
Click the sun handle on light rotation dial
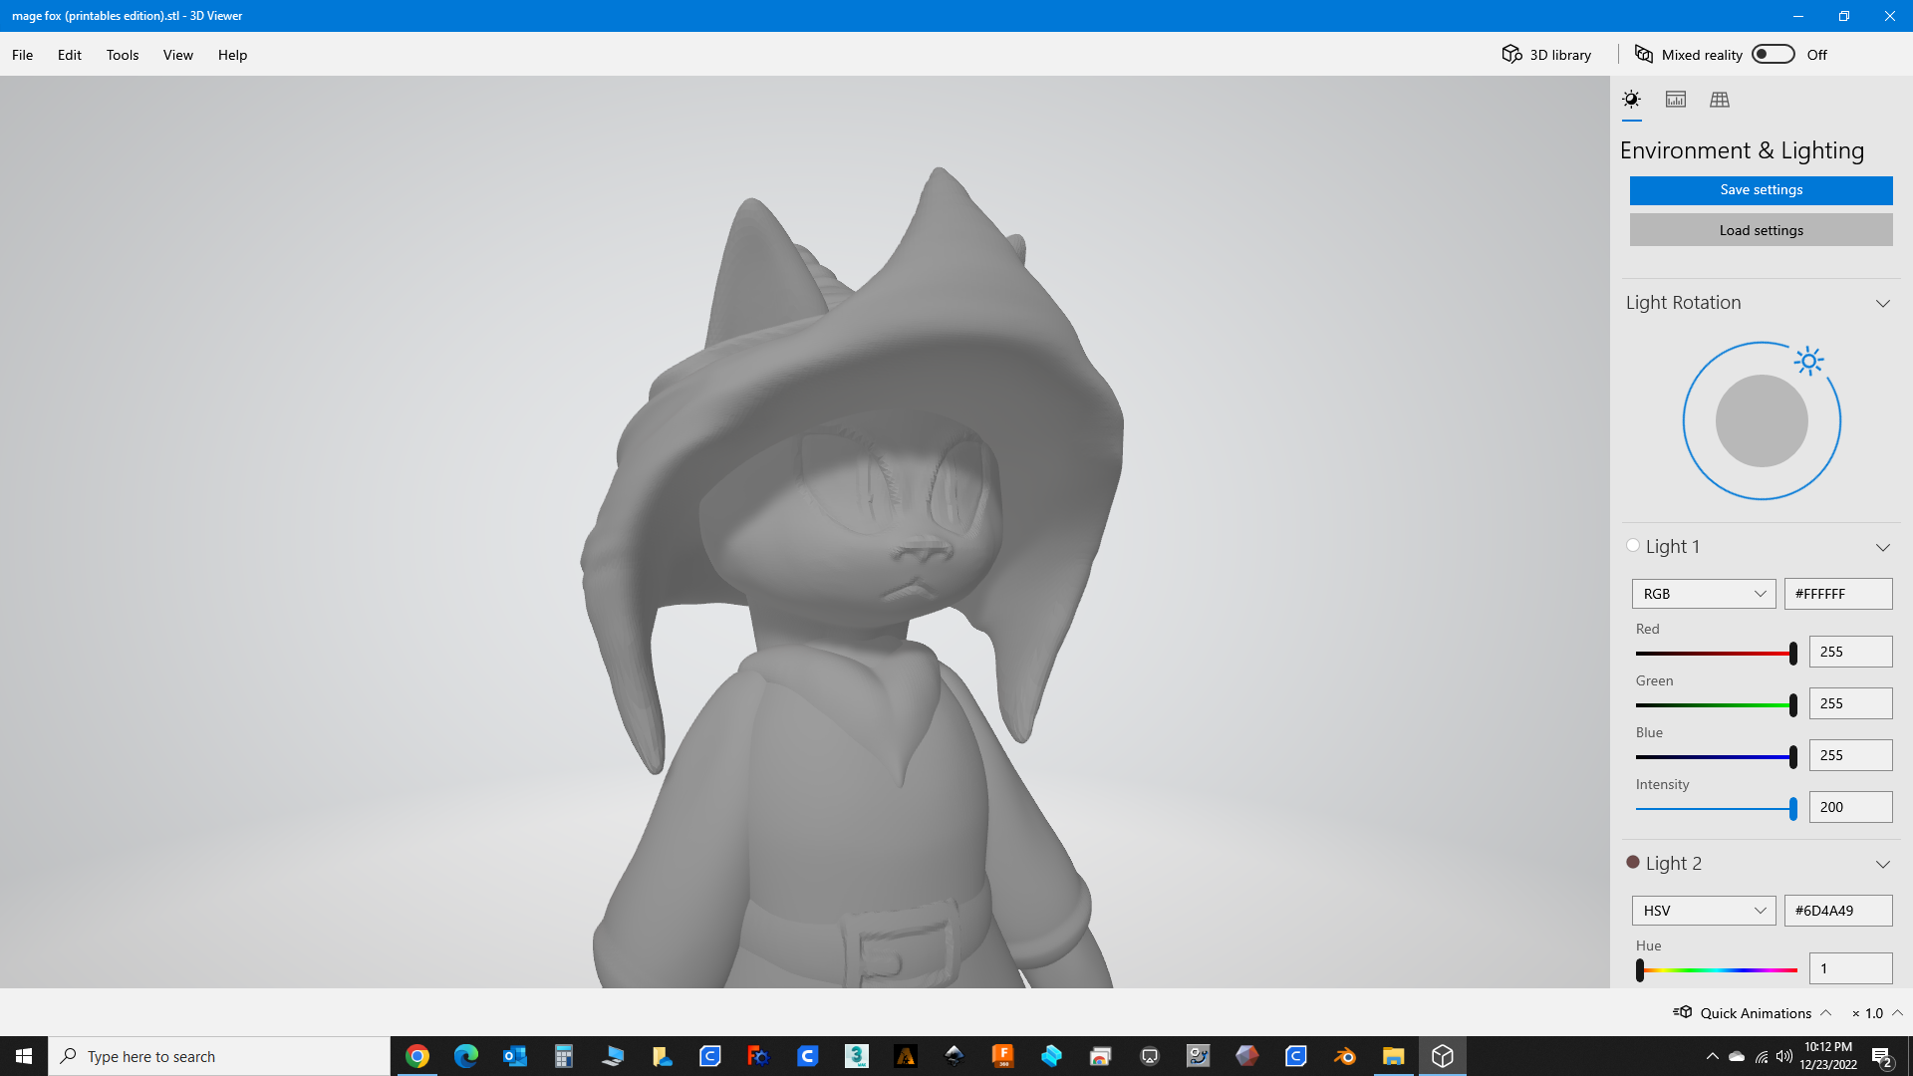pyautogui.click(x=1808, y=361)
